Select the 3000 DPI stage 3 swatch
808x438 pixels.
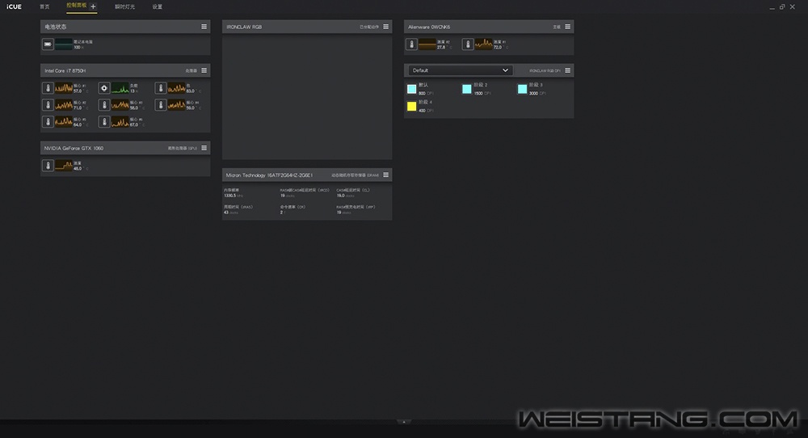coord(522,88)
